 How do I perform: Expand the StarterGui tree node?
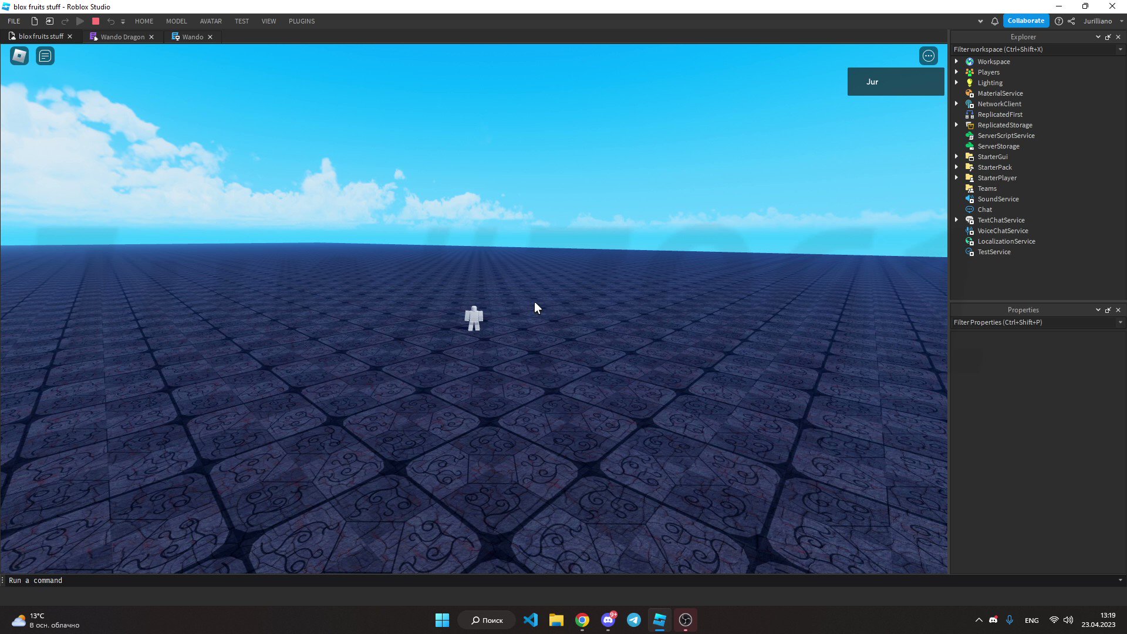pyautogui.click(x=957, y=157)
